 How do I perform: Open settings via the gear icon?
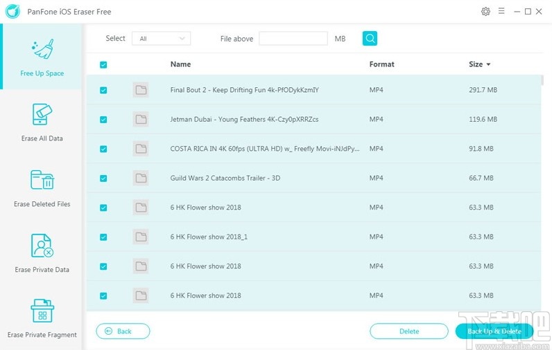485,12
